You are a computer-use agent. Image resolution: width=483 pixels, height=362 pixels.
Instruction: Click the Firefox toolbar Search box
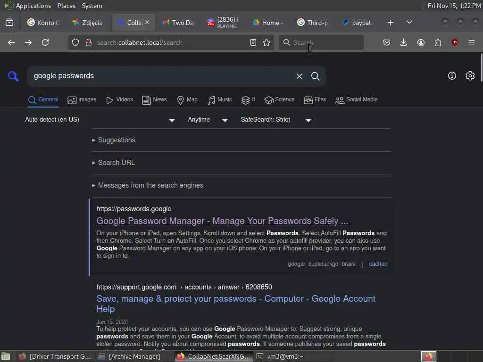321,42
